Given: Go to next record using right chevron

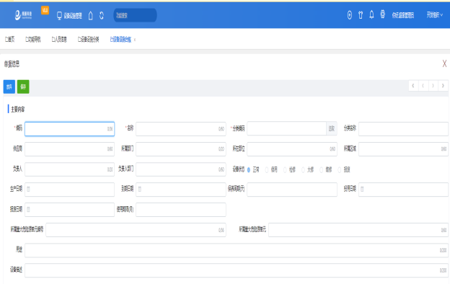Looking at the screenshot, I should (433, 86).
